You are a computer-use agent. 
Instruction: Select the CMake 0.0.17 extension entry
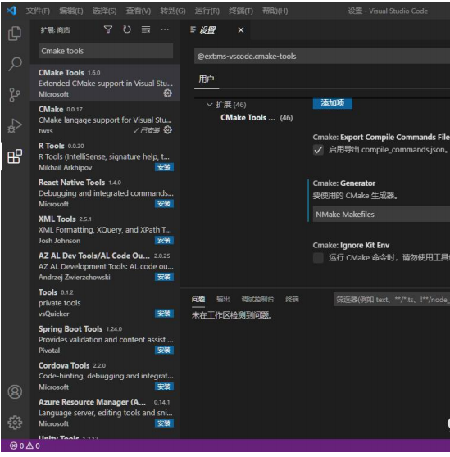(x=105, y=120)
